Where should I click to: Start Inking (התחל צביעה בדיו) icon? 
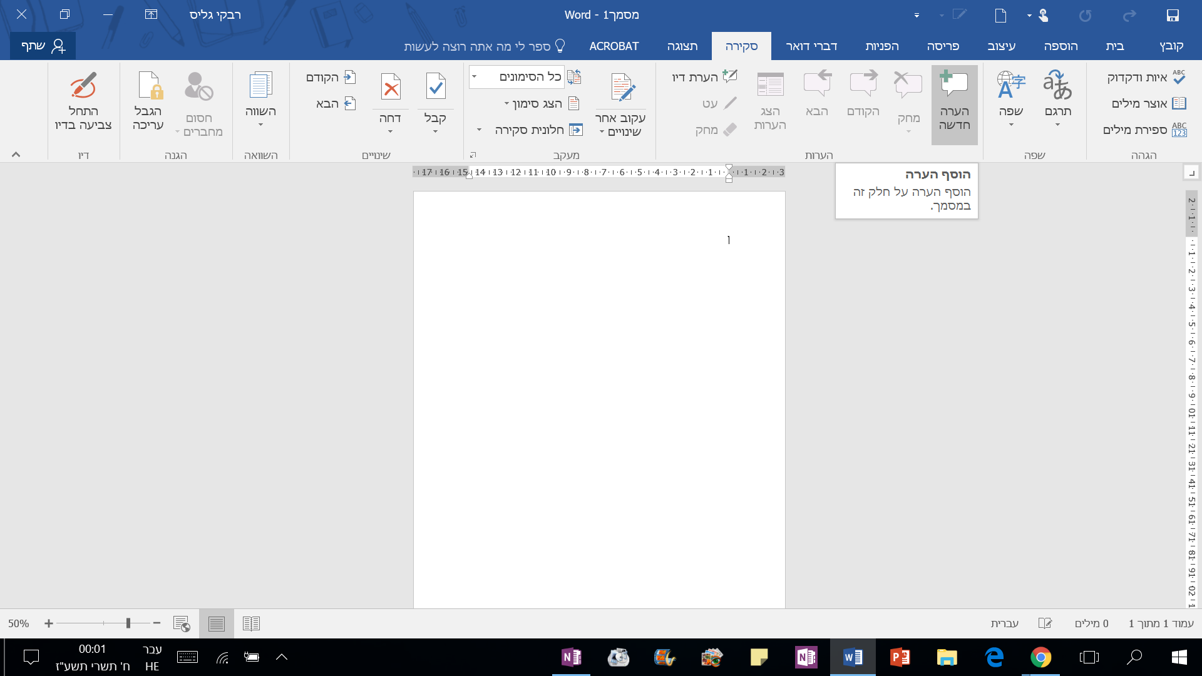[83, 86]
